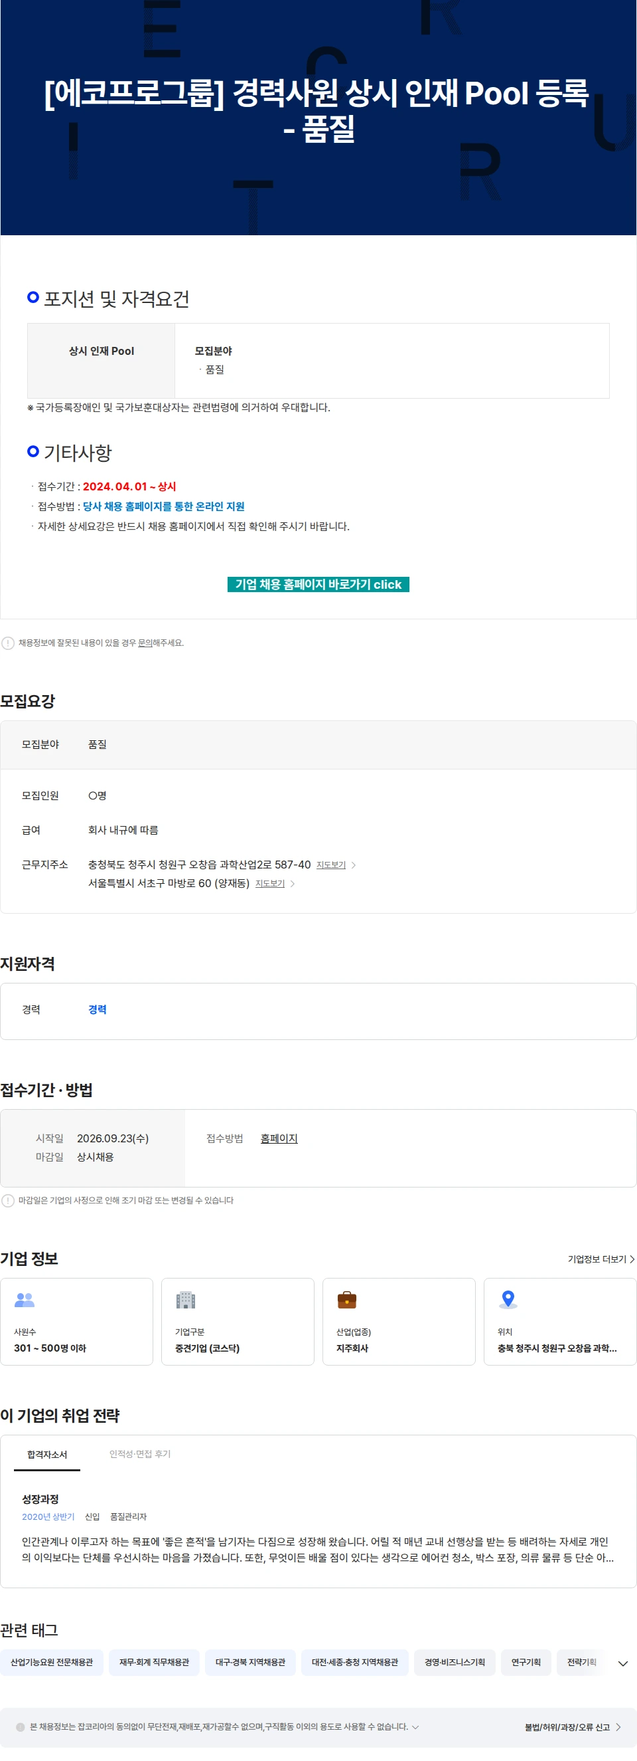Click the gray dot icon in the footer notice
This screenshot has width=637, height=1761.
point(21,1727)
